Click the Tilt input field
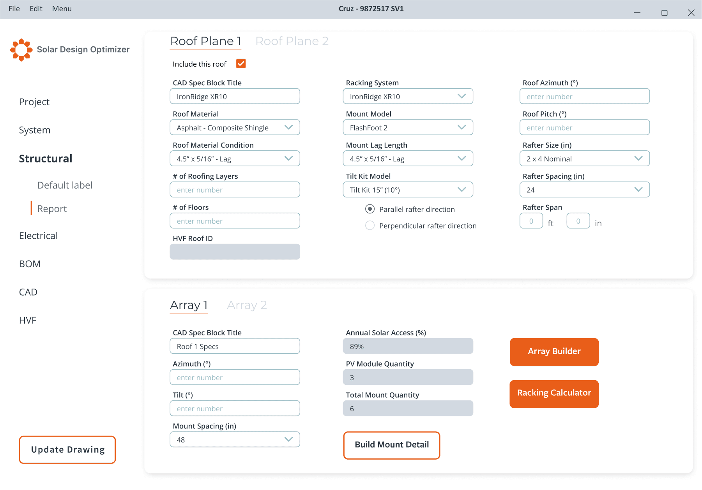 click(x=235, y=408)
